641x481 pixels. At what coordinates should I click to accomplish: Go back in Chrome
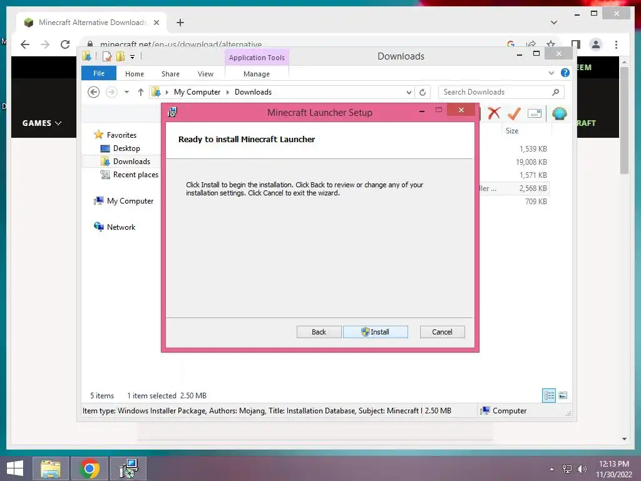point(25,44)
